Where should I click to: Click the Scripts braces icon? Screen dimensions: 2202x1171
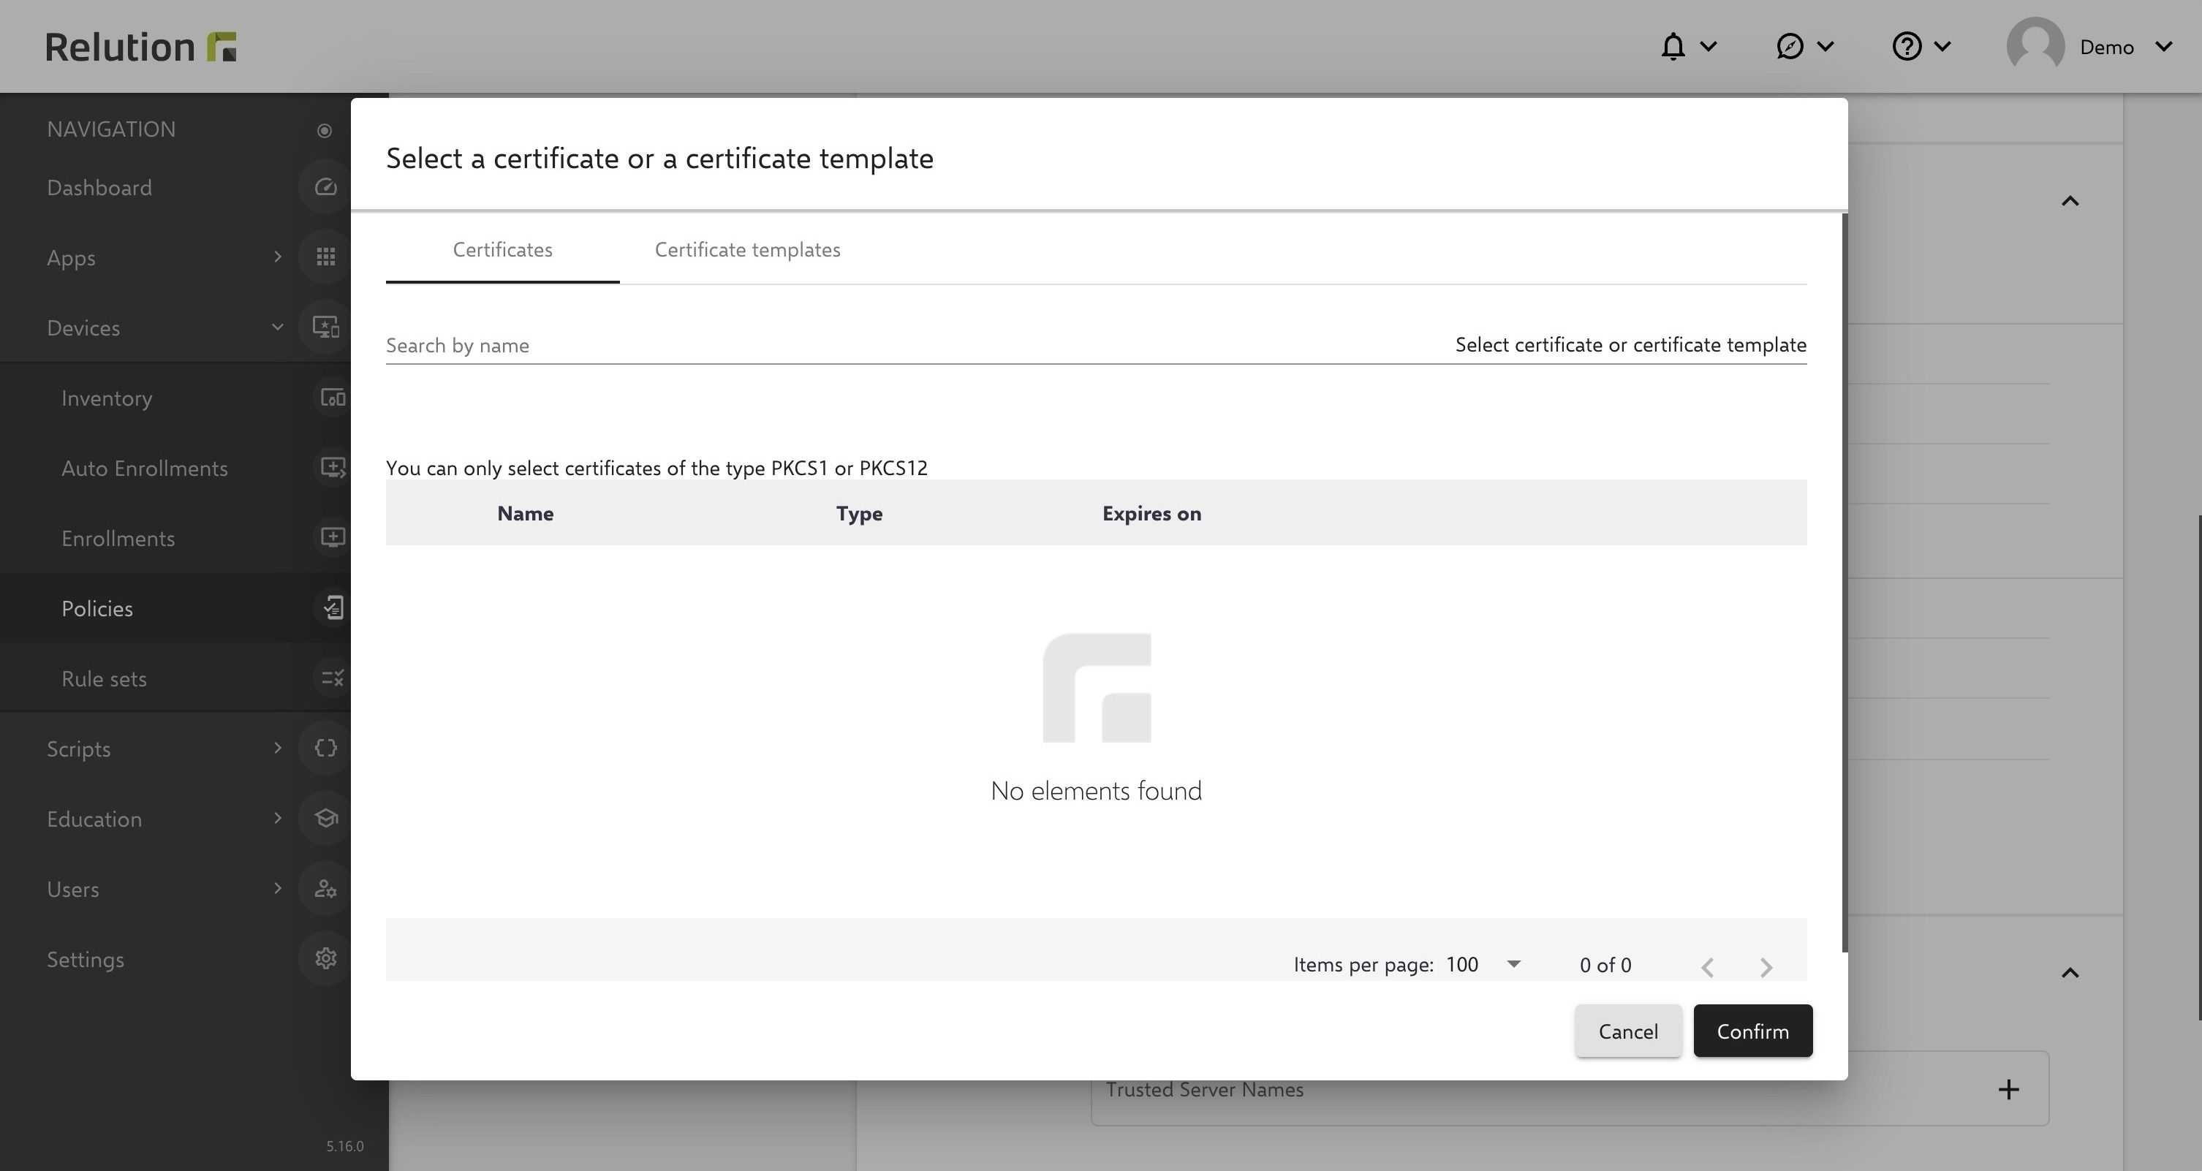325,748
